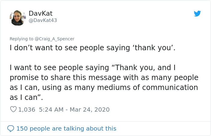The height and width of the screenshot is (136, 211).
Task: Click the line starting "I want to see"
Action: pyautogui.click(x=93, y=68)
